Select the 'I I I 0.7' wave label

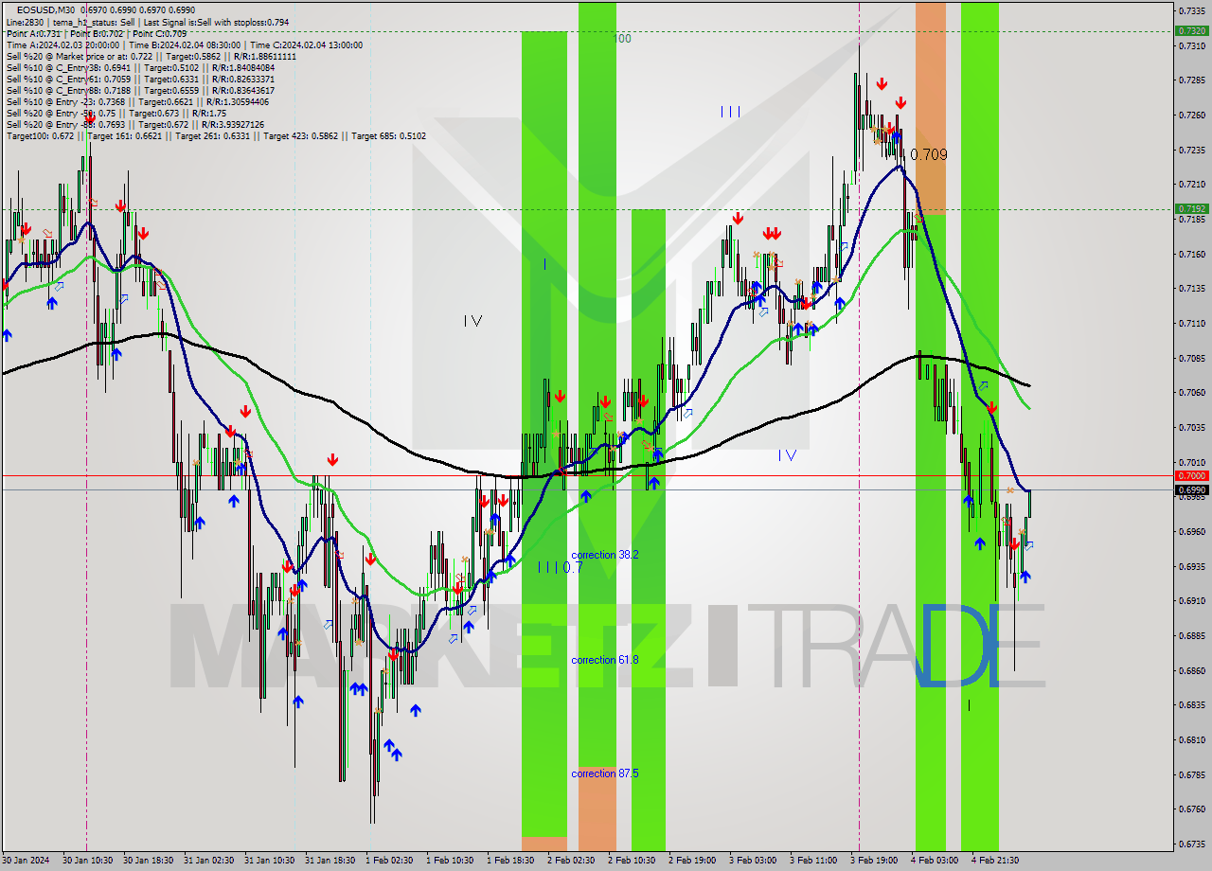tap(560, 567)
